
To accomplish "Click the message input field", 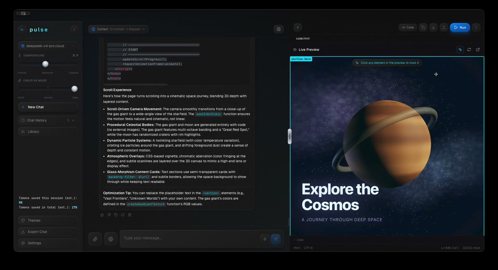I will point(190,238).
